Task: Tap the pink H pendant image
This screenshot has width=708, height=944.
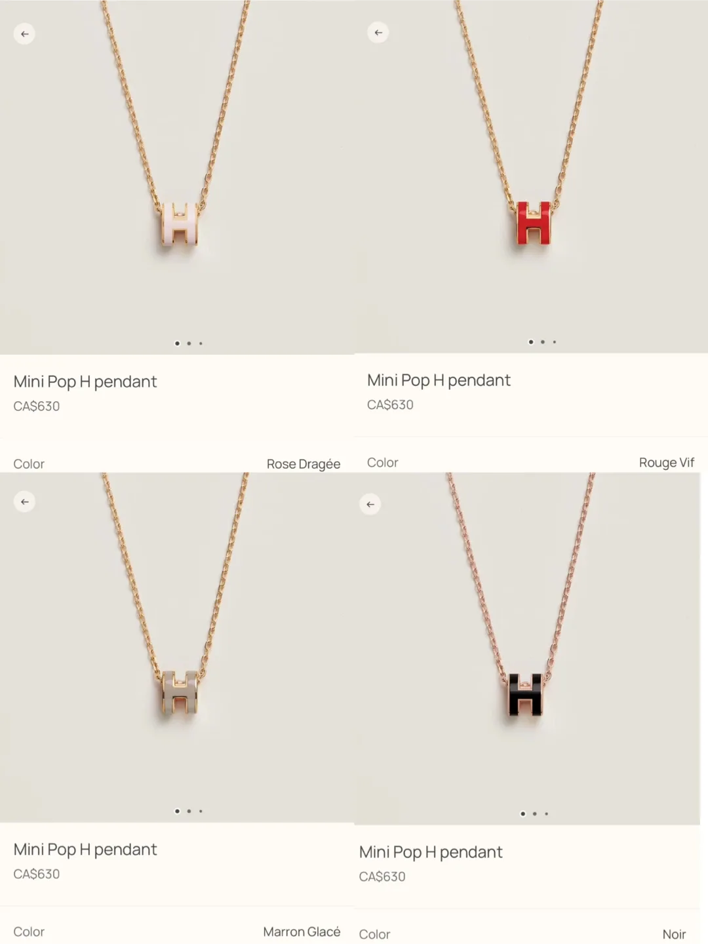Action: point(180,224)
